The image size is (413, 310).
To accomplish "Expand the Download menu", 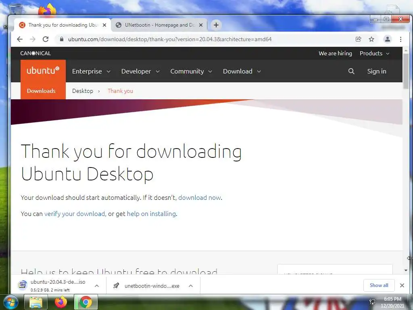I will 242,71.
